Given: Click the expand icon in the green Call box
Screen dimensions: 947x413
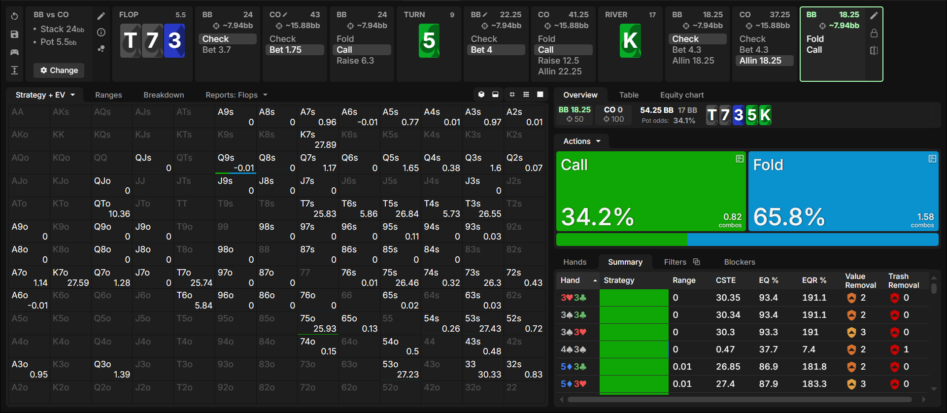Looking at the screenshot, I should [x=740, y=159].
